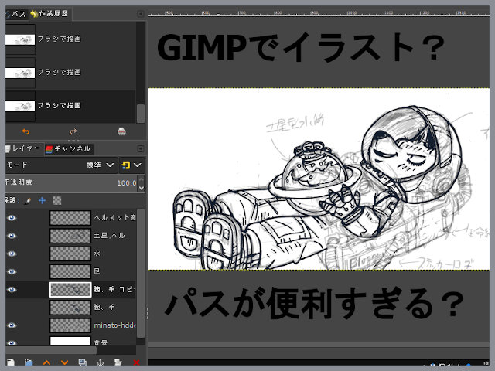Switch to the レイヤー tab
This screenshot has width=495, height=371.
click(x=23, y=148)
